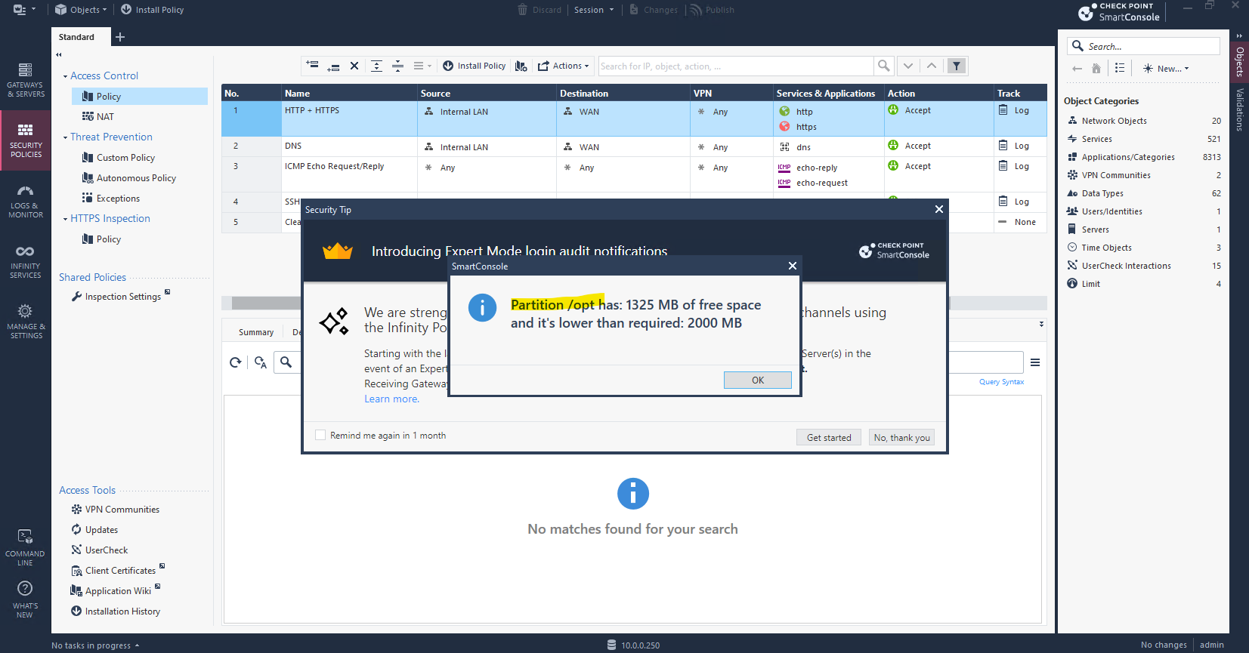
Task: Add a new policy tab with plus
Action: click(x=120, y=37)
